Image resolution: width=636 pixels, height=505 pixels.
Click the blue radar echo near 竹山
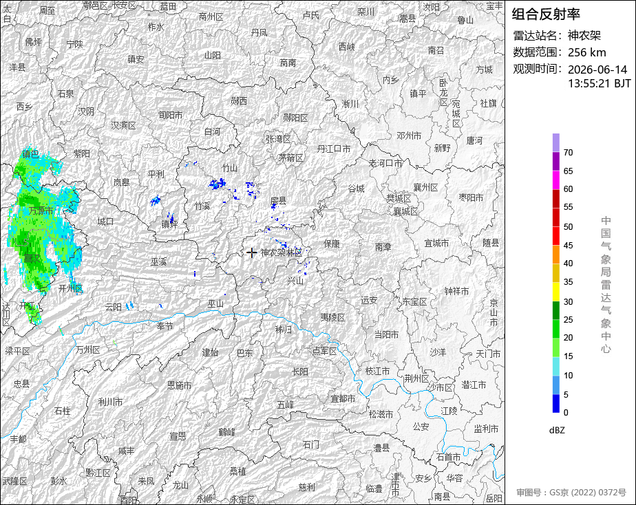tap(218, 184)
